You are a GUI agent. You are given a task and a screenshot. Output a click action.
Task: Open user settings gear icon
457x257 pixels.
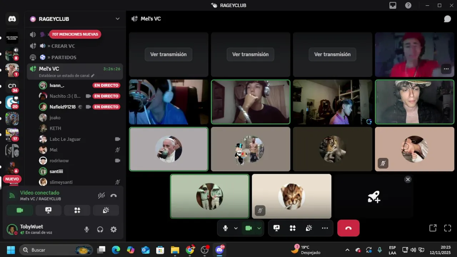114,230
